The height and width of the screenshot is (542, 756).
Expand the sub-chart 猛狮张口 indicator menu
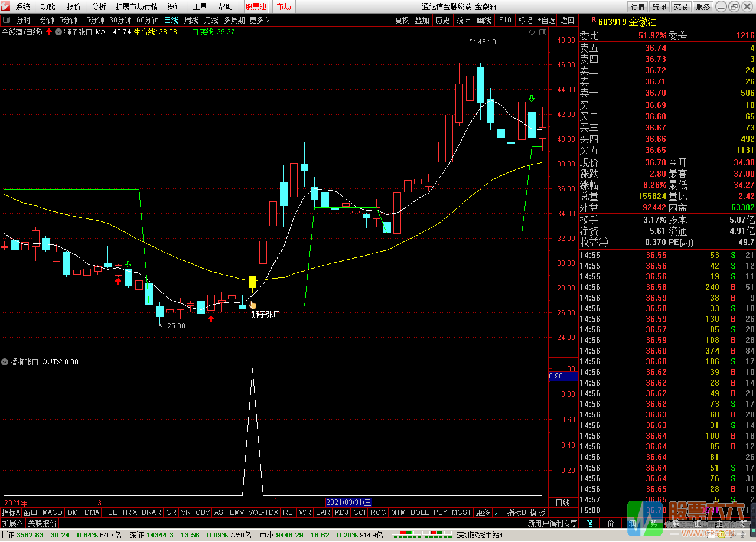pyautogui.click(x=5, y=362)
